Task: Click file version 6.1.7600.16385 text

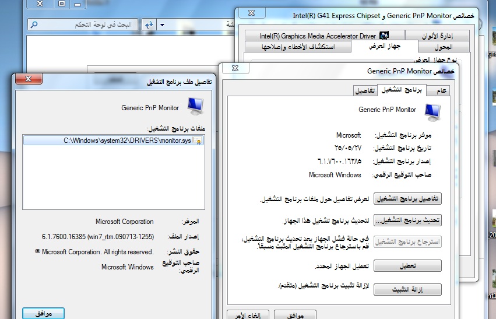Action: (x=98, y=237)
